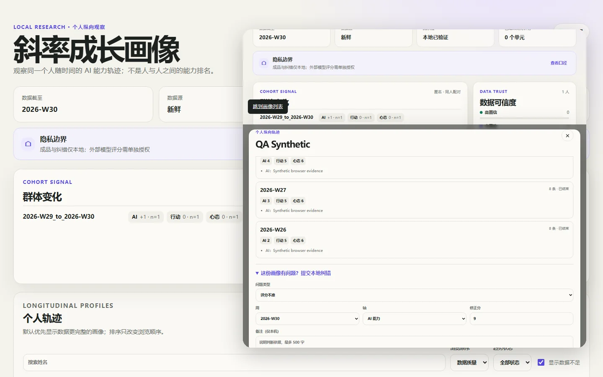Click the 匿名 · 同人配对 label in the overlay preview

[447, 92]
